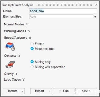100x97 pixels.
Task: Select the More accurate radio option
Action: click(32, 49)
